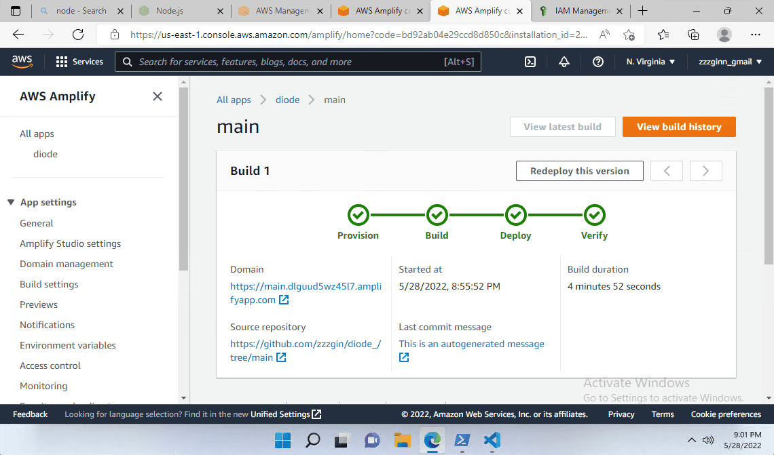774x455 pixels.
Task: Open the Services grid menu
Action: 79,62
